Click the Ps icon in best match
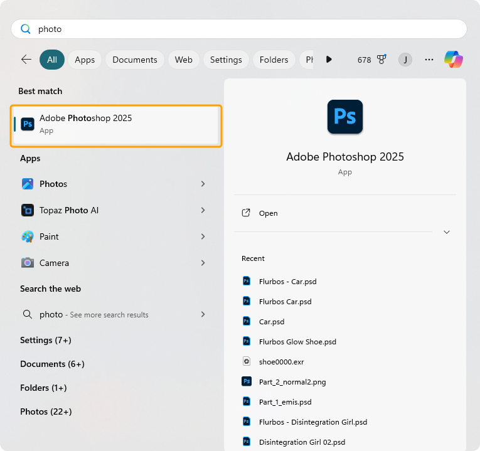 tap(28, 124)
